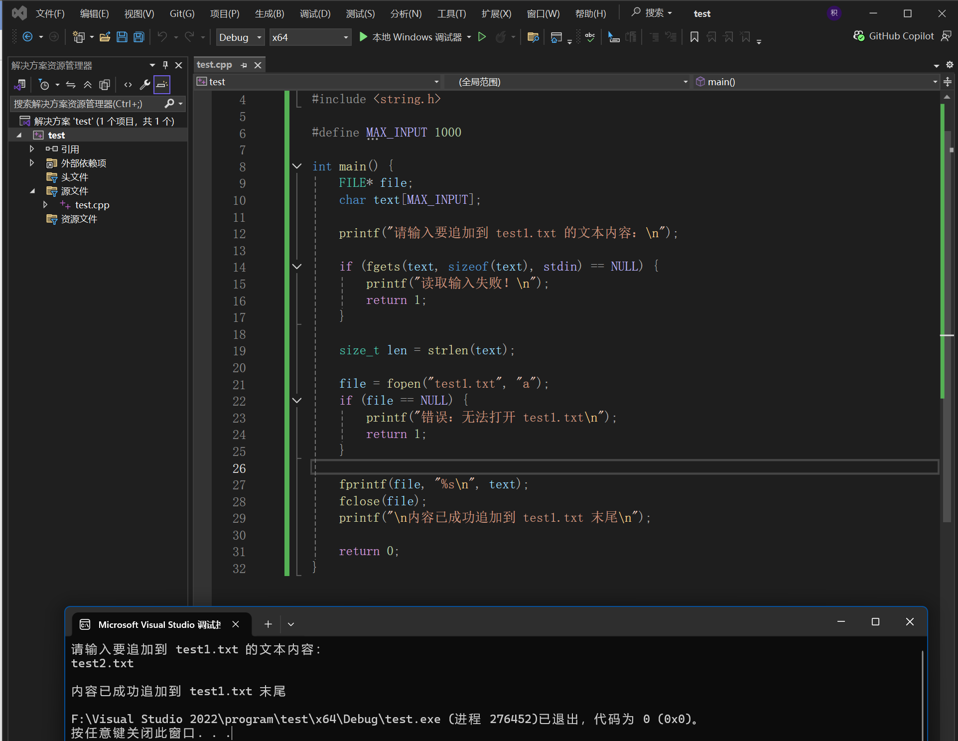The image size is (958, 741).
Task: Toggle auto-hide pin on the Solution Explorer panel
Action: [165, 65]
